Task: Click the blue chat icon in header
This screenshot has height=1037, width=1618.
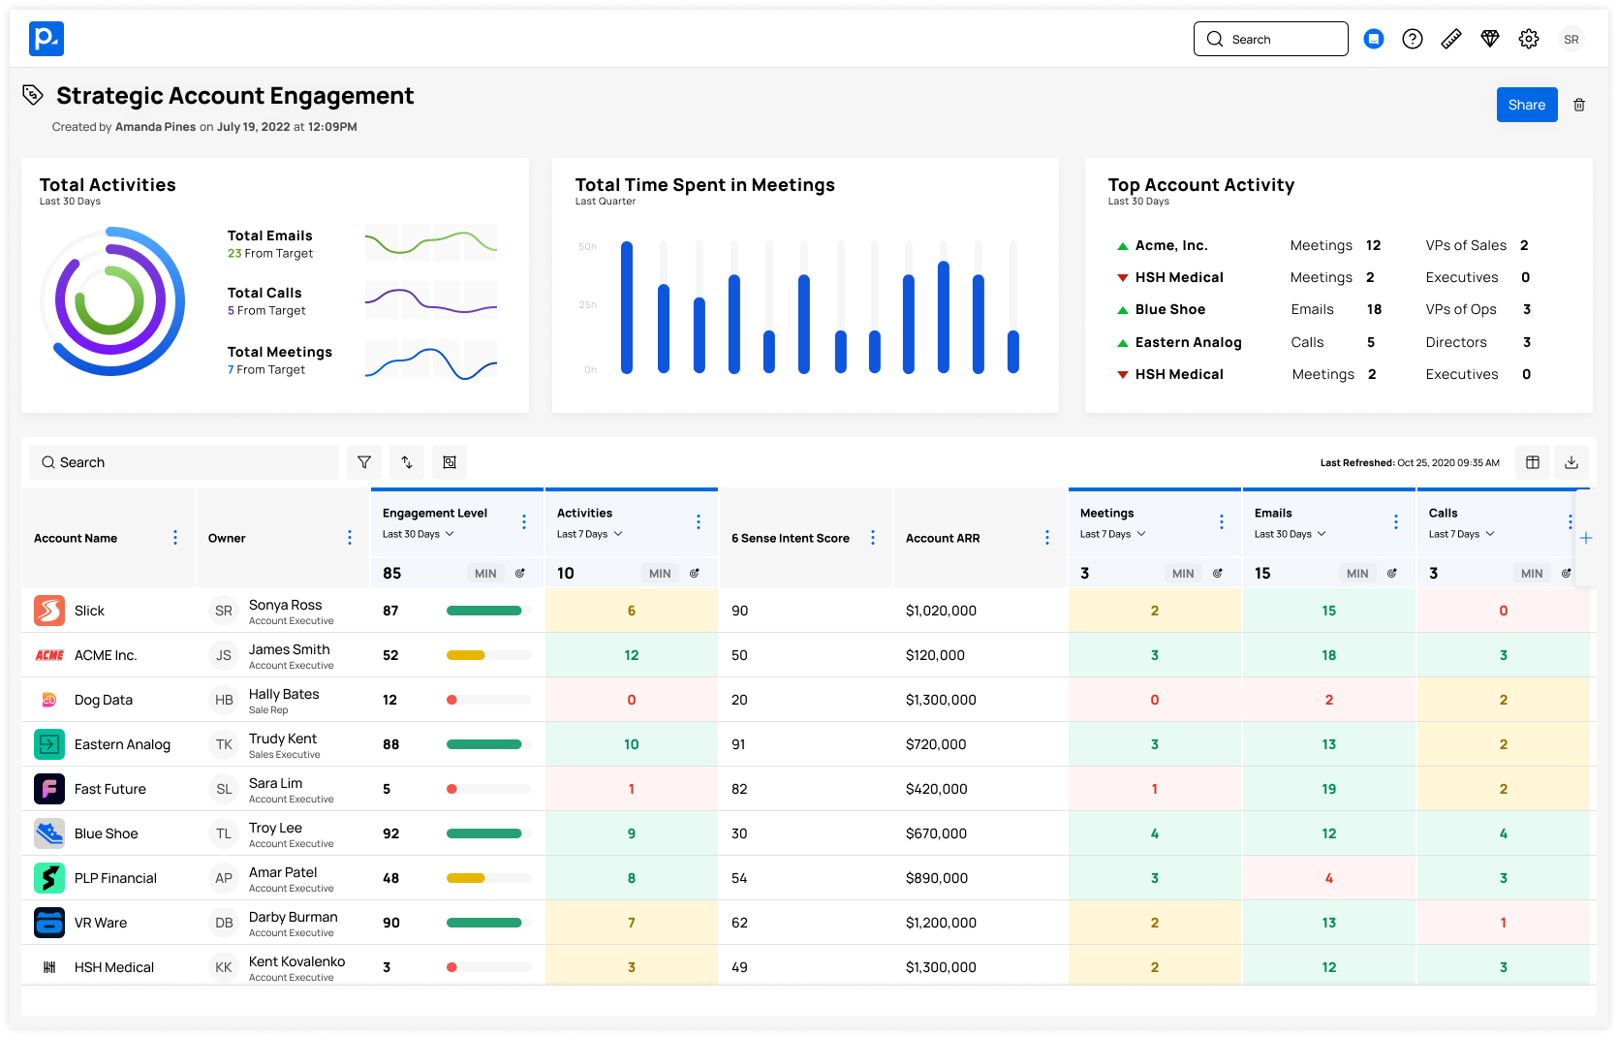Action: (1374, 39)
